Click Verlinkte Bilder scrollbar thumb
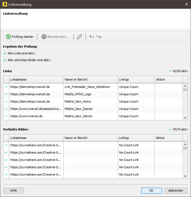 click(x=185, y=148)
